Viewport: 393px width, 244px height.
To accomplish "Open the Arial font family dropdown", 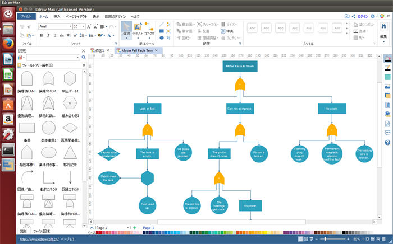I will [x=54, y=26].
